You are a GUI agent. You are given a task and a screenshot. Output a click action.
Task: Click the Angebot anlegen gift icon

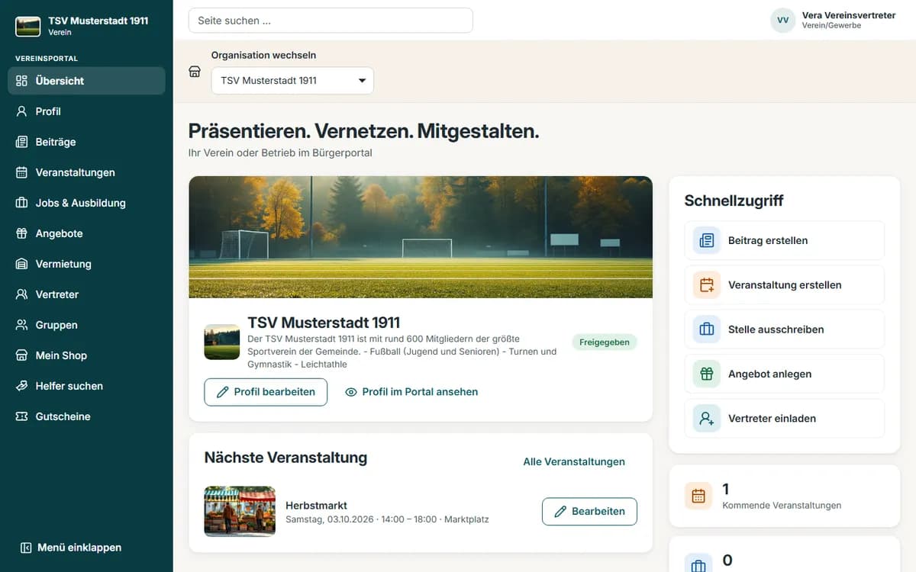coord(707,374)
